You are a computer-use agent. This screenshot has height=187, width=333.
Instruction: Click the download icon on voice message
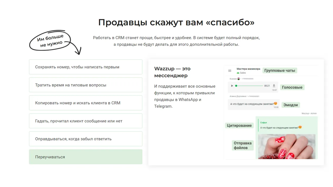[274, 86]
